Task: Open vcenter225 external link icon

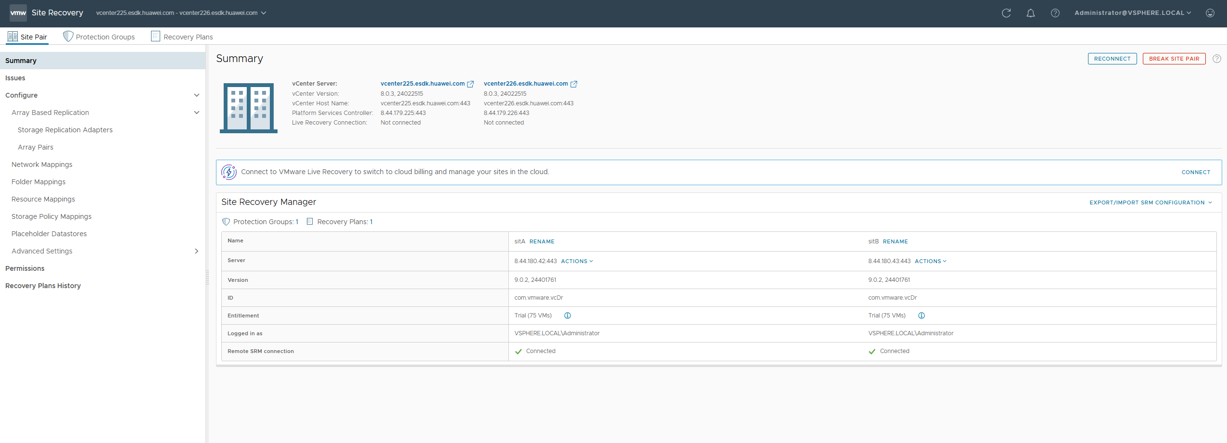Action: 470,84
